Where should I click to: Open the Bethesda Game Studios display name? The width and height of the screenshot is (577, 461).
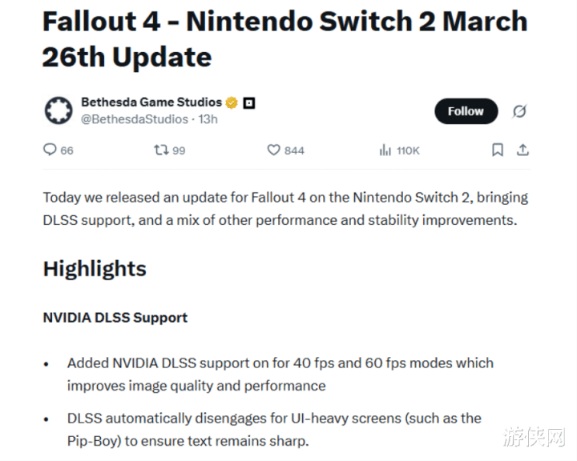[151, 102]
